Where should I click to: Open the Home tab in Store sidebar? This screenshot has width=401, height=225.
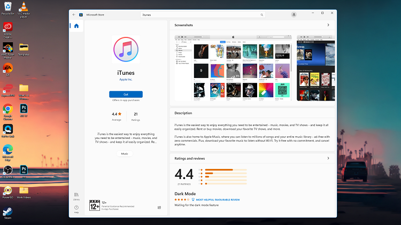coord(76,26)
